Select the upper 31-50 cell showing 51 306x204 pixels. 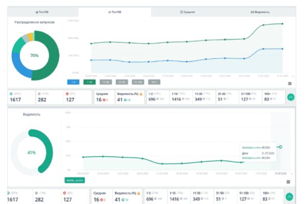(227, 97)
